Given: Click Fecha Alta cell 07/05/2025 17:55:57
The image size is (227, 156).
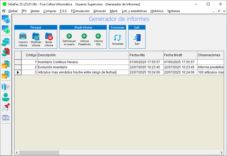Looking at the screenshot, I should pos(146,62).
